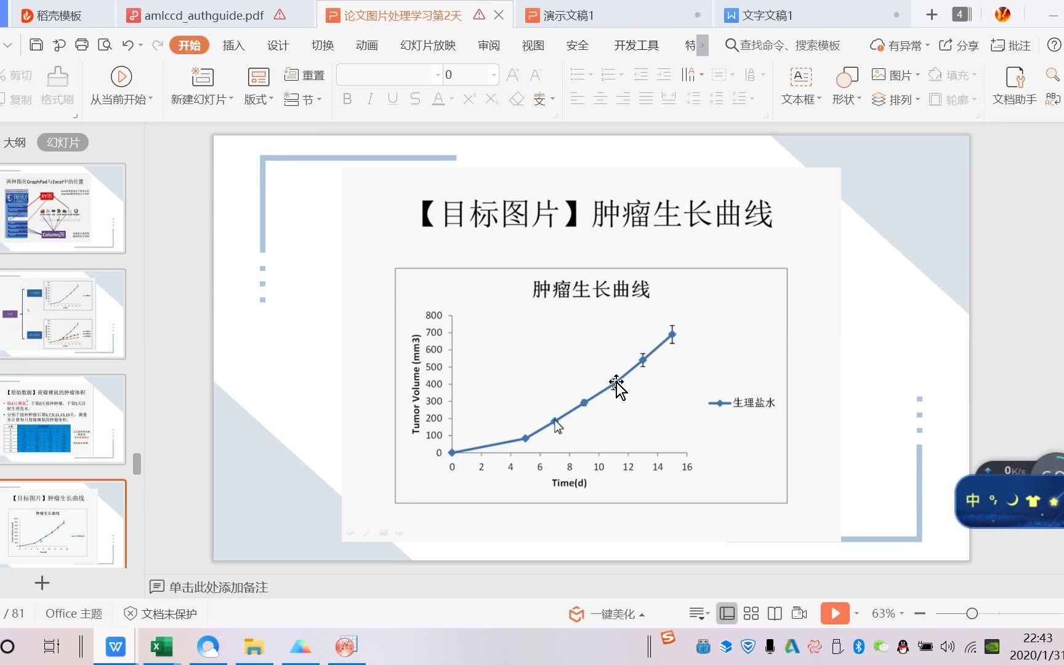Switch to the 插入 ribbon tab
The height and width of the screenshot is (665, 1064).
pos(233,45)
